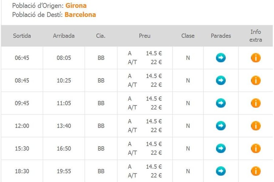Show stops for the 15:30 departure
Image resolution: width=274 pixels, height=182 pixels.
221,148
